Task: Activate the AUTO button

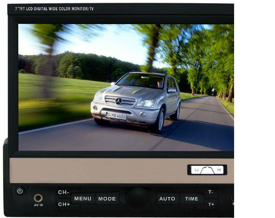Action: (x=167, y=198)
